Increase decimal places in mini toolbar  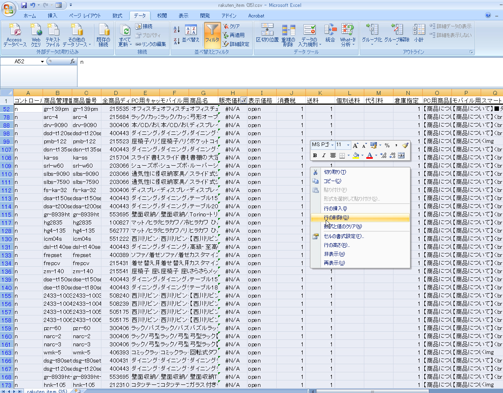(x=383, y=155)
